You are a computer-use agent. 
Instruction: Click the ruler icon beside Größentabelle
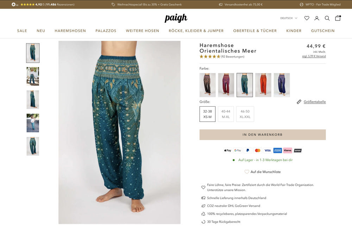pos(299,102)
